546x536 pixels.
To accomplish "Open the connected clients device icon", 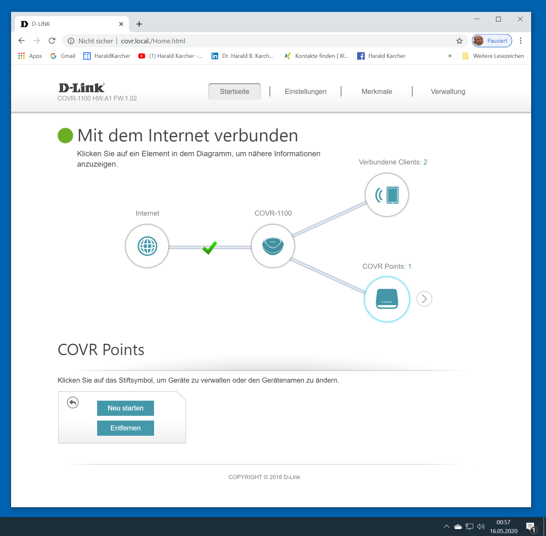I will click(387, 195).
